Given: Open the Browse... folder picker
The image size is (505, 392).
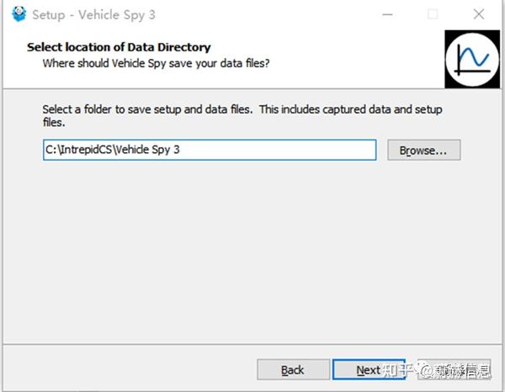Looking at the screenshot, I should click(x=423, y=150).
